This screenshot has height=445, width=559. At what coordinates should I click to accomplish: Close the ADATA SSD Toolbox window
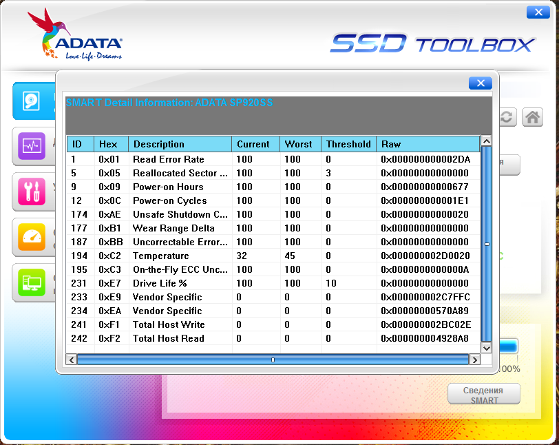[x=538, y=12]
